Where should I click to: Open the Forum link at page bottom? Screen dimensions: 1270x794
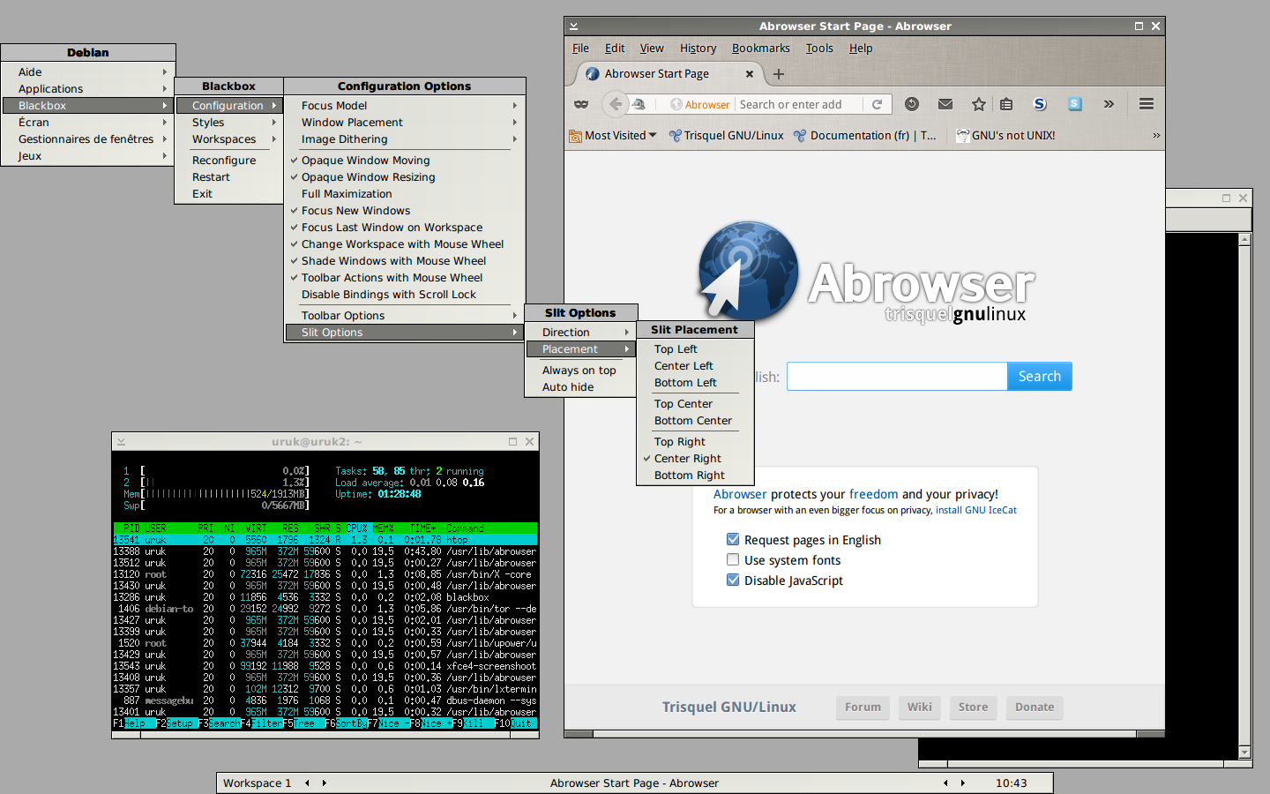click(x=863, y=707)
